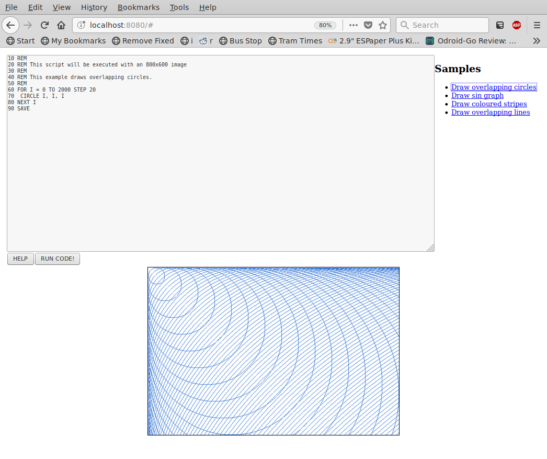Image resolution: width=547 pixels, height=459 pixels.
Task: Load the Draw overlapping lines sample
Action: (x=491, y=112)
